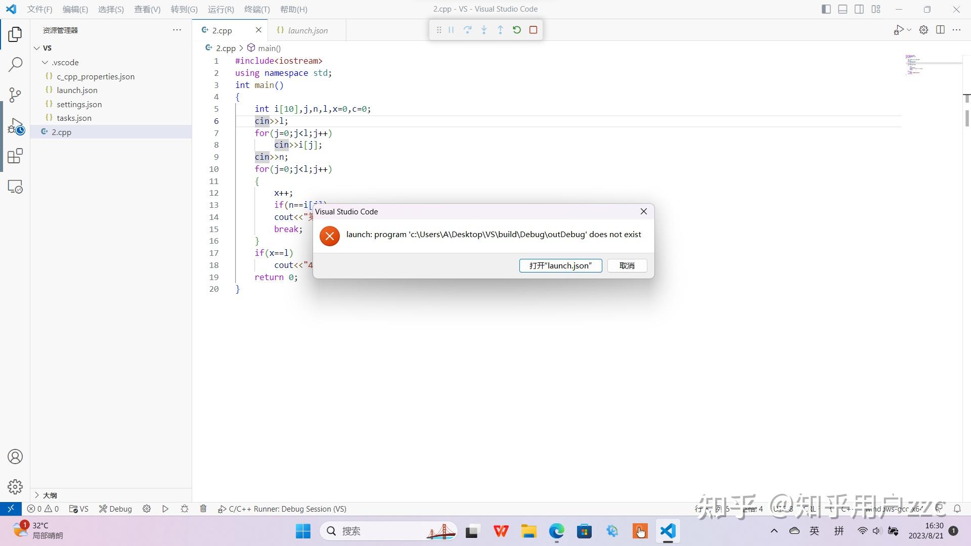Click VS folder status bar item
The image size is (971, 546).
78,509
